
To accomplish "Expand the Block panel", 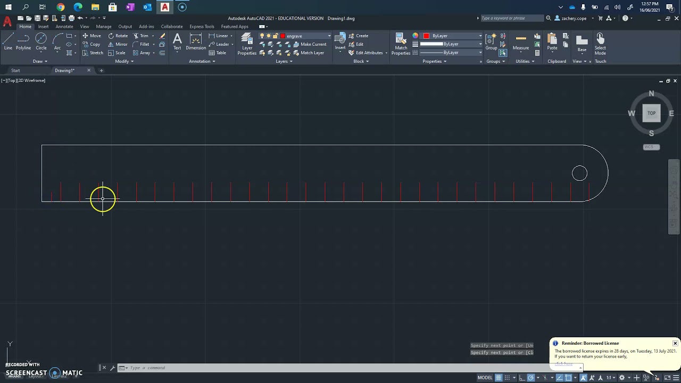I will tap(361, 61).
